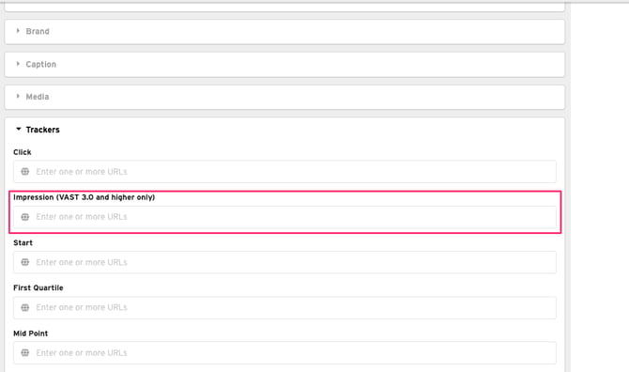Viewport: 629px width, 372px height.
Task: Click globe icon in First Quartile field
Action: pyautogui.click(x=24, y=308)
